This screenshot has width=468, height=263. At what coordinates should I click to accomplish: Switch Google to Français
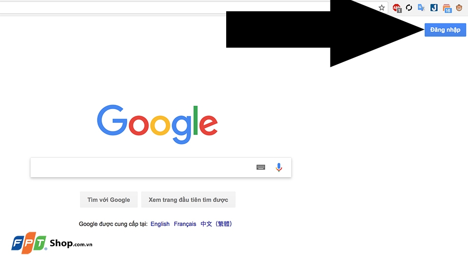pos(185,224)
